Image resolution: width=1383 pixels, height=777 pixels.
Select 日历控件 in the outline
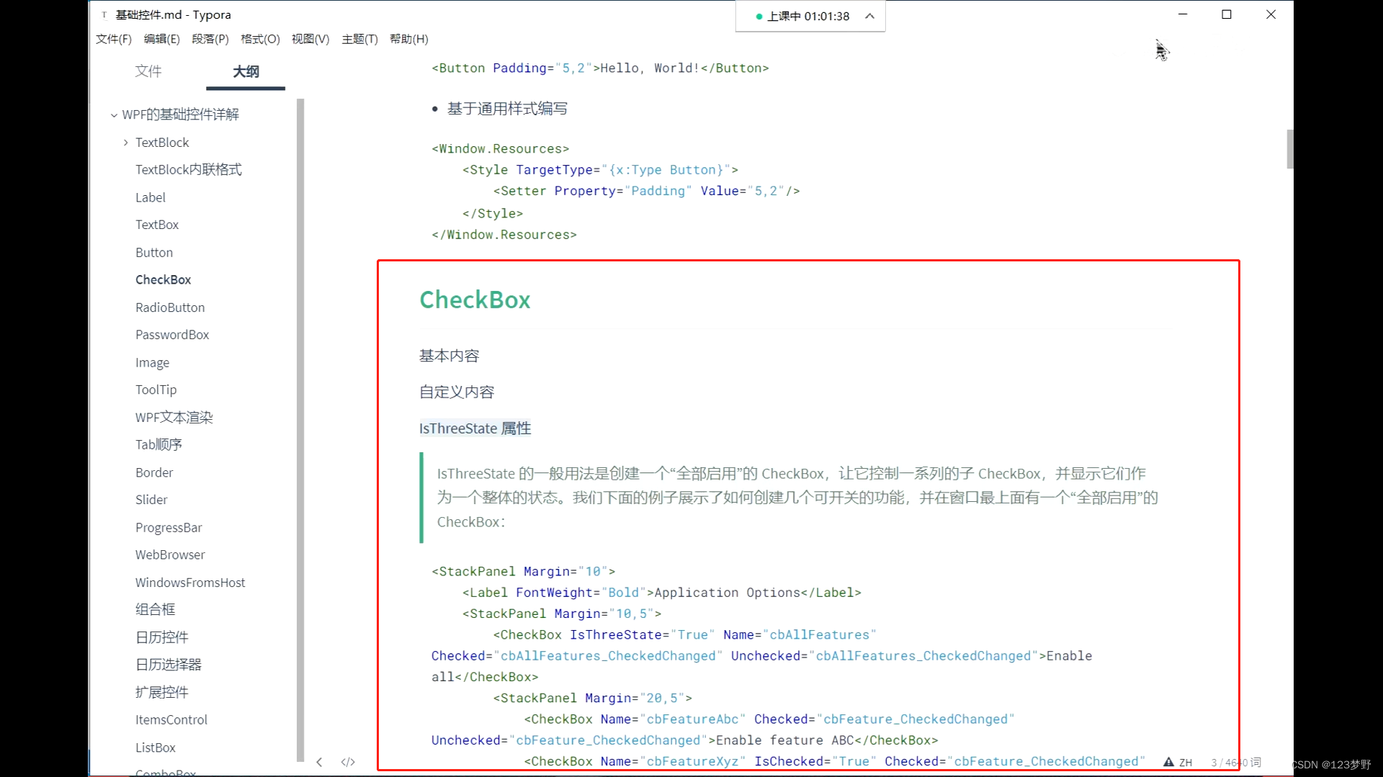click(x=162, y=637)
